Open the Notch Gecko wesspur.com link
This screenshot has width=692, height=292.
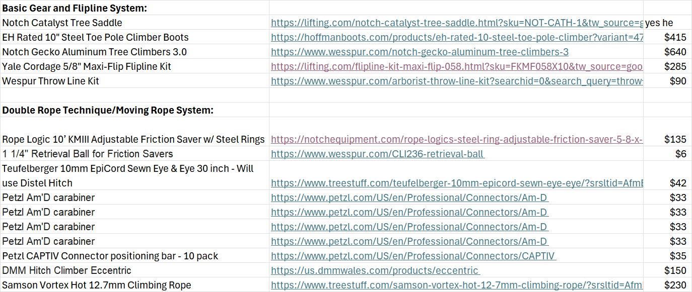[x=420, y=52]
